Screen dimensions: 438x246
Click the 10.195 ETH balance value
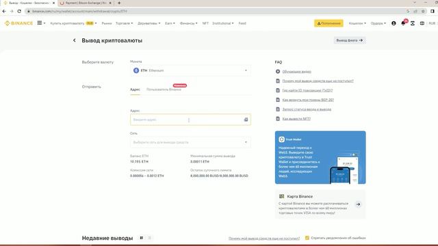pyautogui.click(x=139, y=162)
